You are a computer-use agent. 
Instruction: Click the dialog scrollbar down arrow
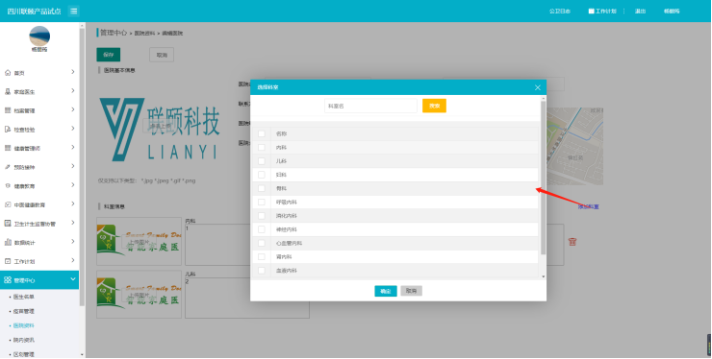[x=544, y=276]
